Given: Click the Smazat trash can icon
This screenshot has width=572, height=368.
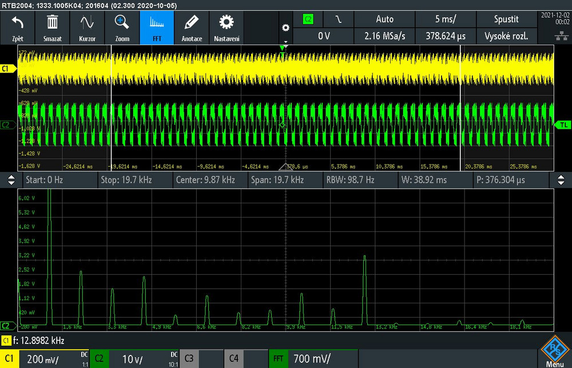Looking at the screenshot, I should pyautogui.click(x=52, y=23).
